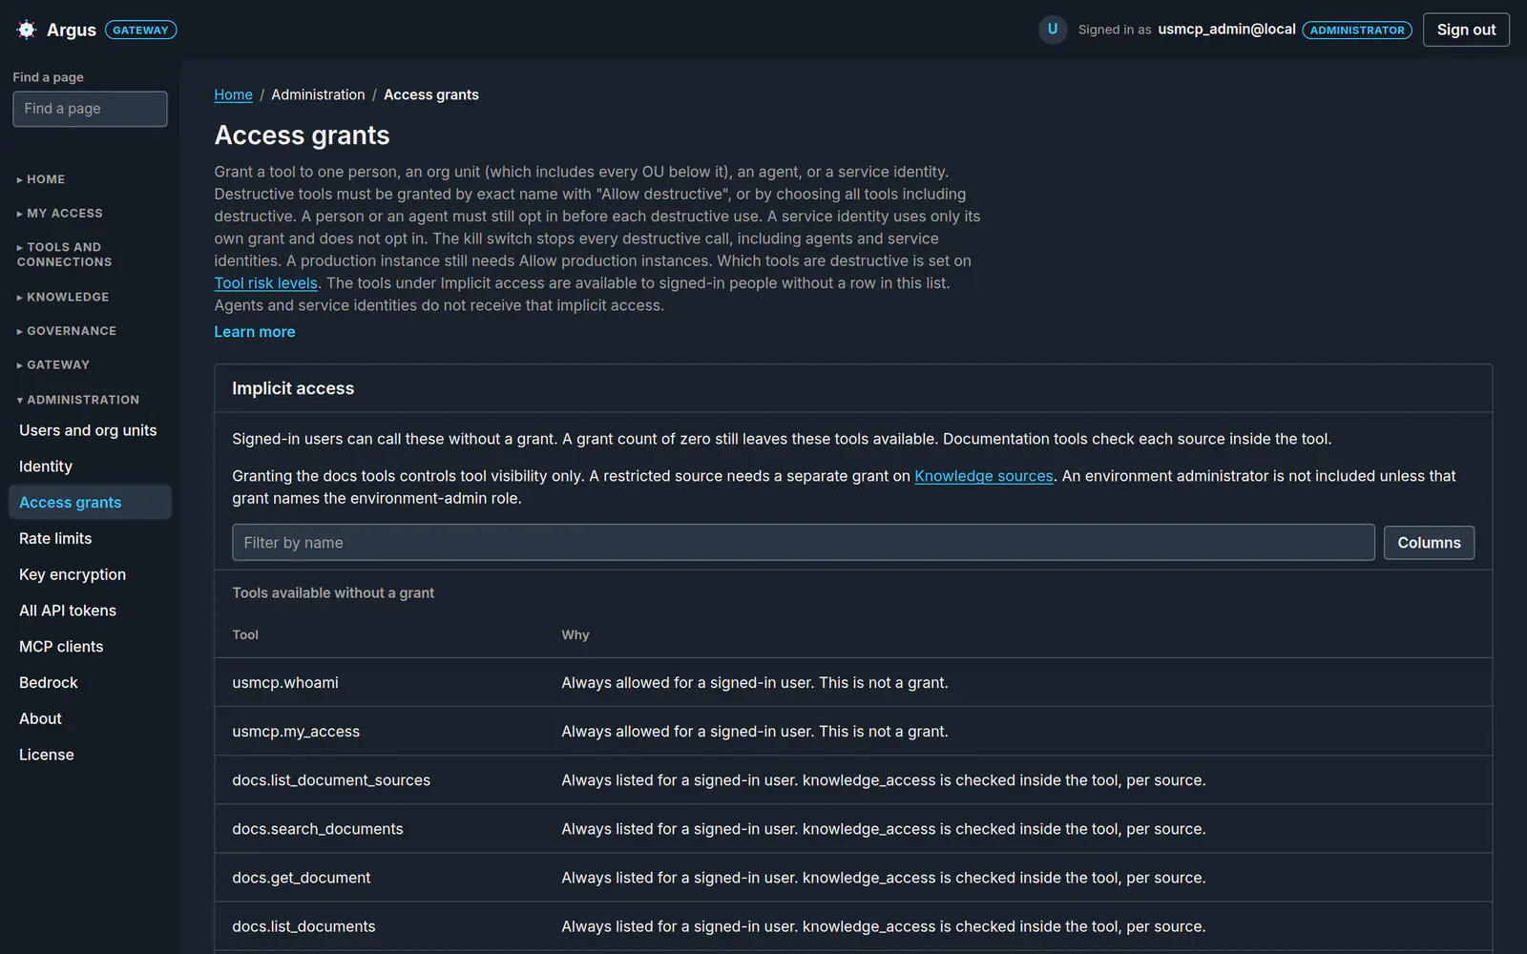Viewport: 1527px width, 954px height.
Task: Select the docs.list_documents row
Action: pyautogui.click(x=853, y=926)
